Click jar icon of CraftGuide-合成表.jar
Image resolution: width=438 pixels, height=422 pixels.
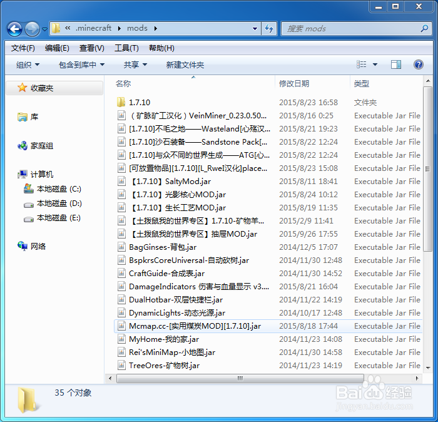pyautogui.click(x=121, y=273)
